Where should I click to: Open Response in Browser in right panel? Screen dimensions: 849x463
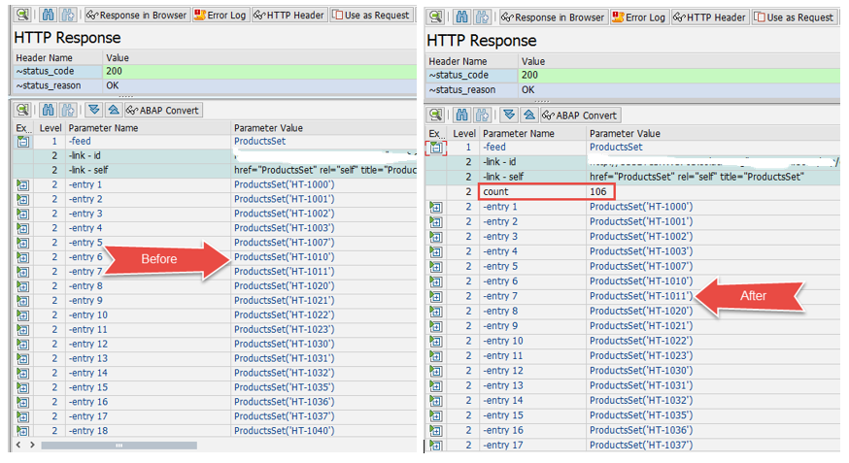click(x=552, y=17)
